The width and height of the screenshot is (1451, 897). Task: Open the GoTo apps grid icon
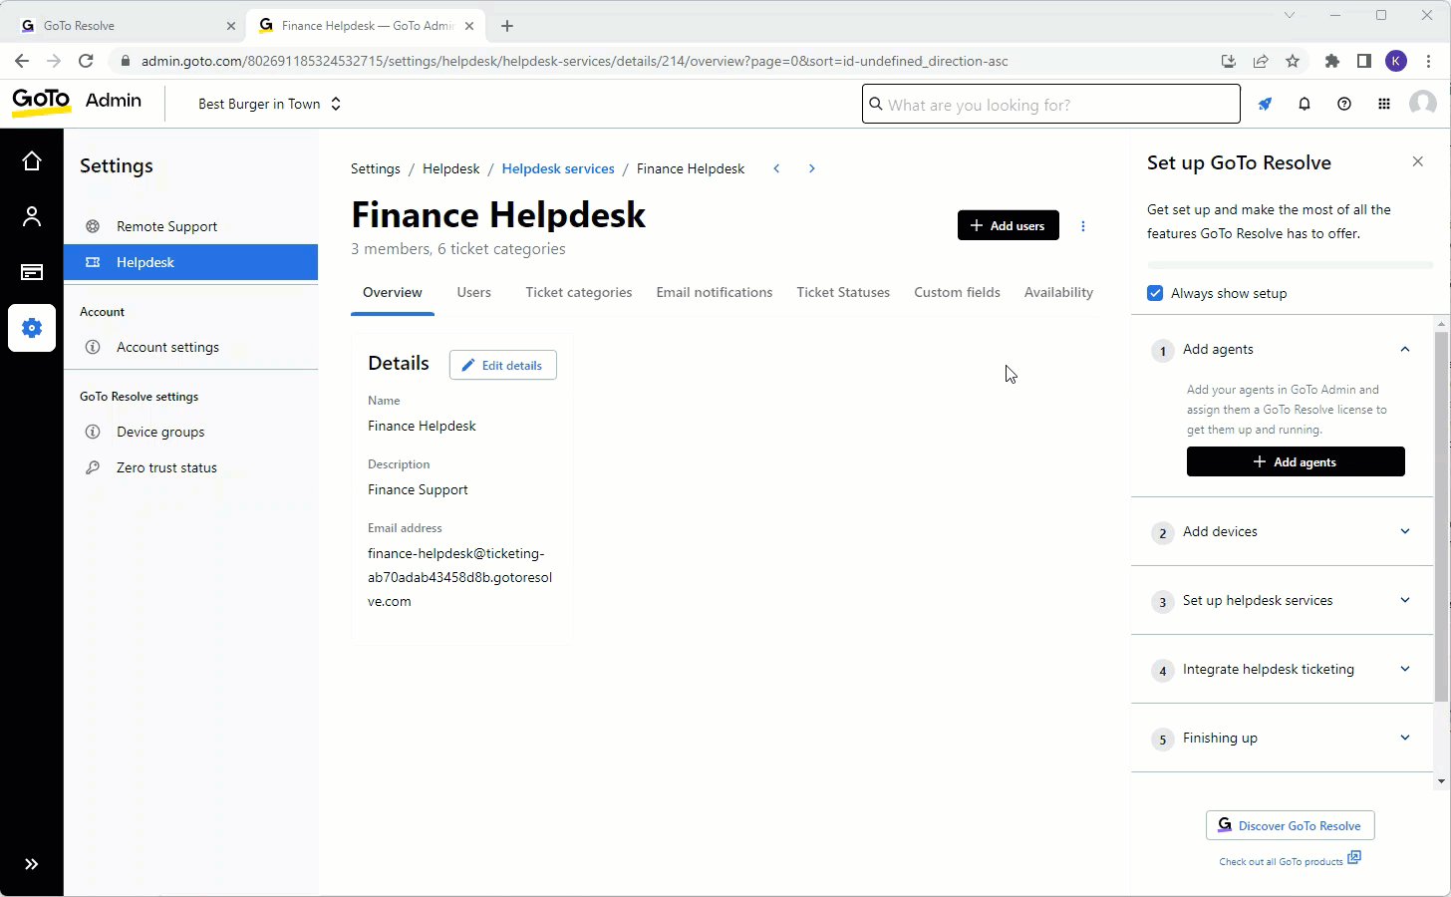(x=1383, y=104)
